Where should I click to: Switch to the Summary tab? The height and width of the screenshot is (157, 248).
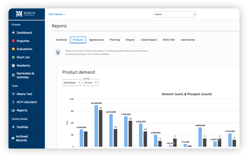(x=61, y=40)
